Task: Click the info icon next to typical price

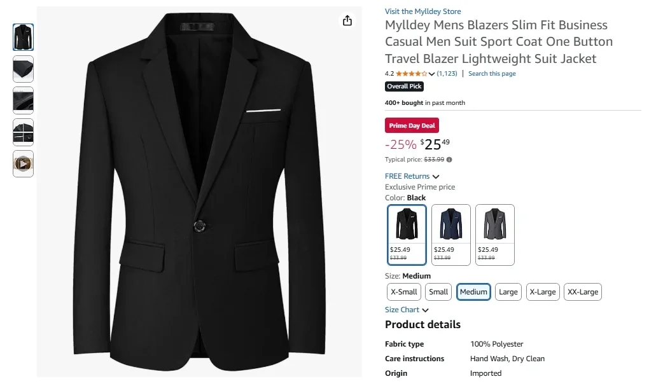Action: click(x=450, y=159)
